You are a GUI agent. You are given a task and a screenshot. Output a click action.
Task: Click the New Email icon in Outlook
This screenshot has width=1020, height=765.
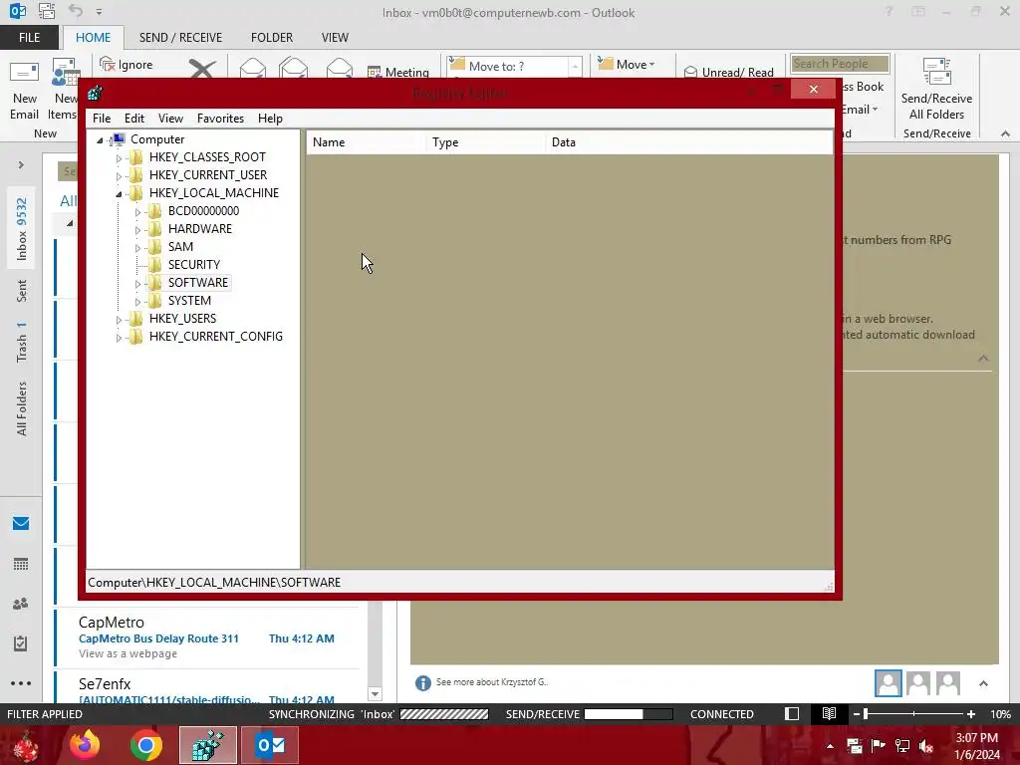click(24, 73)
